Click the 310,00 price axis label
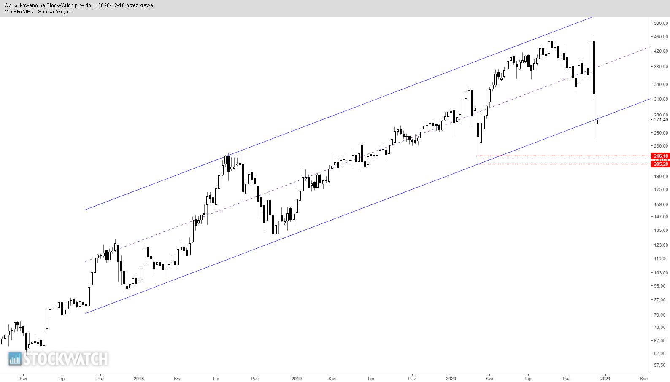Screen dimensions: 670x382 tap(661, 99)
